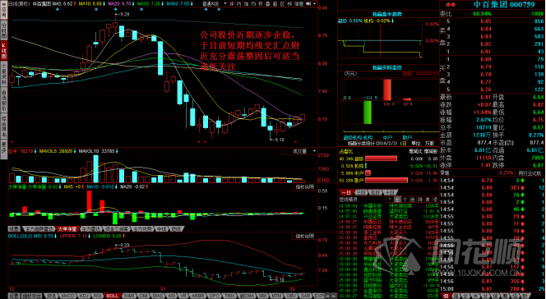Click the question mark icon in 短线精灵

390,200
